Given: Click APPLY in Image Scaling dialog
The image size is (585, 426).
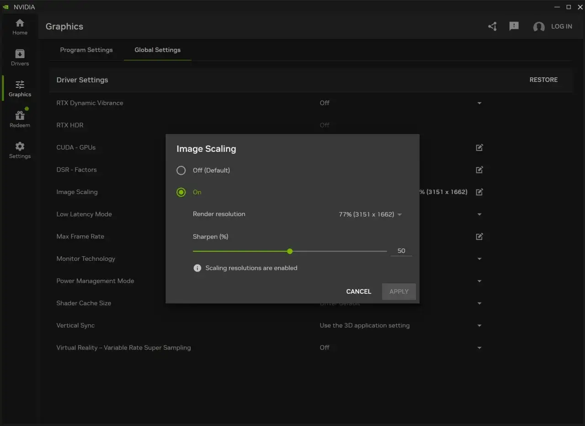Looking at the screenshot, I should pos(399,291).
